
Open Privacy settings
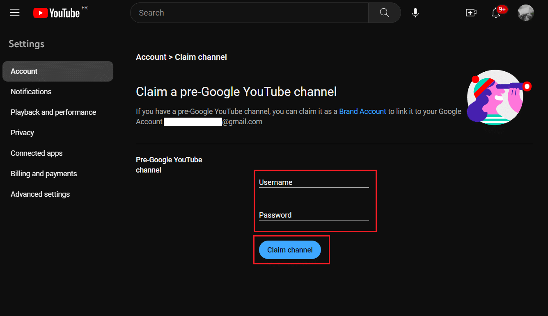click(58, 133)
